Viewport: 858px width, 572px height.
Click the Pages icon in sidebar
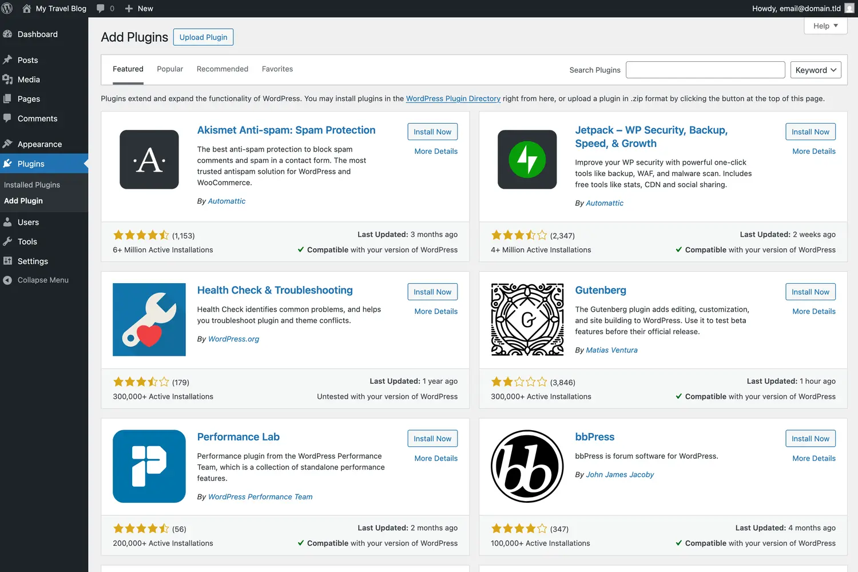pyautogui.click(x=7, y=99)
